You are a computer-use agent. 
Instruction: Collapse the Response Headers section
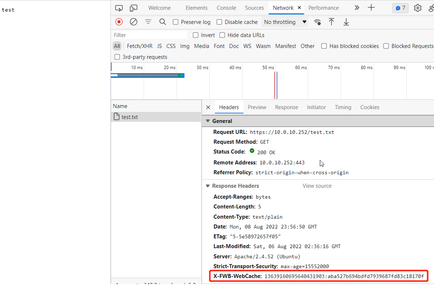click(x=208, y=185)
